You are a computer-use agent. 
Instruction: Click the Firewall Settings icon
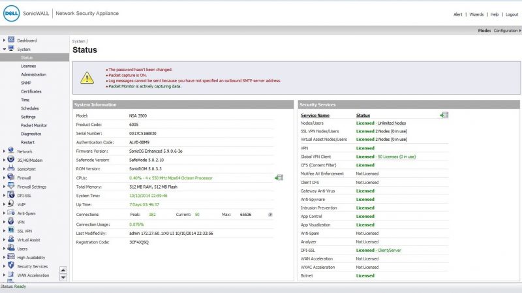(11, 186)
